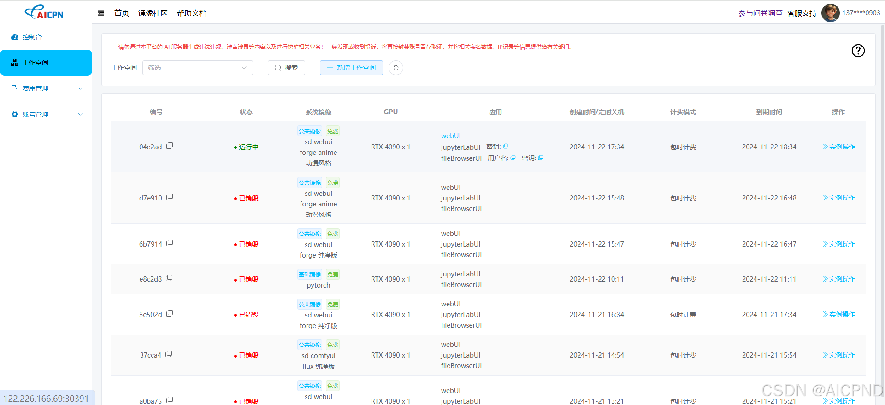Open 实例操作 for instance 37cca4
885x405 pixels.
(839, 355)
